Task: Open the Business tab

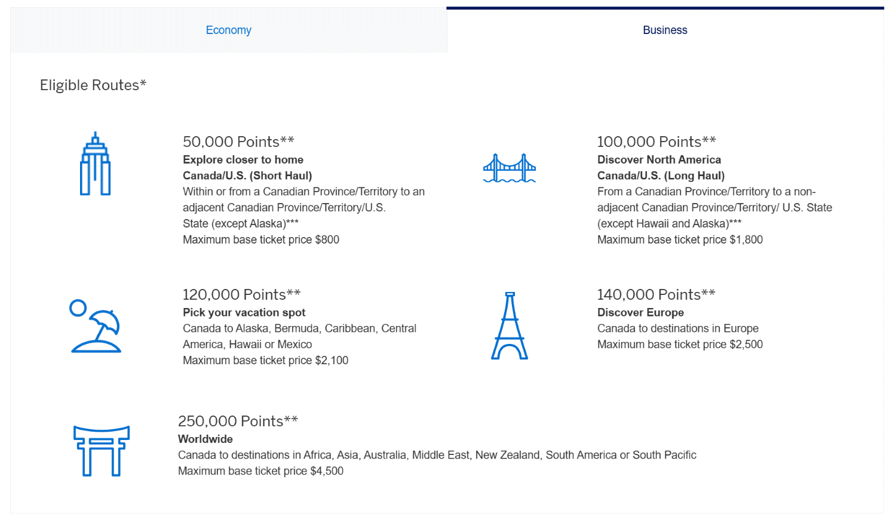Action: point(665,30)
